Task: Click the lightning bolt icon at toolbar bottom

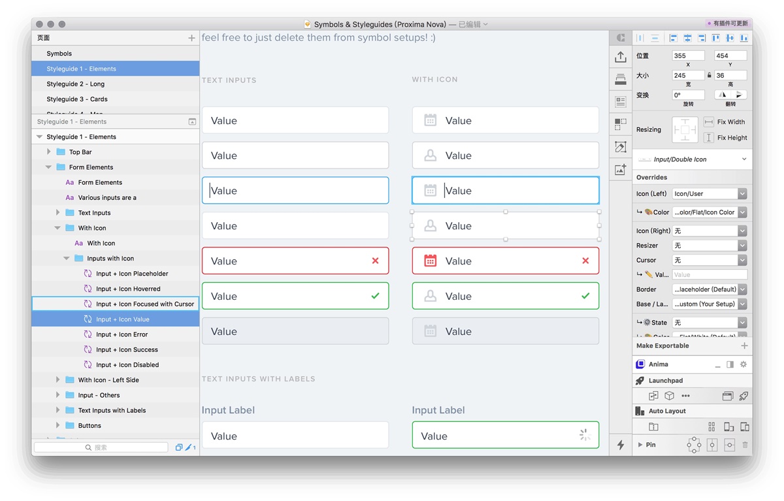Action: click(x=620, y=445)
